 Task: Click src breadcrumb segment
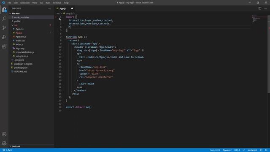click(x=58, y=14)
